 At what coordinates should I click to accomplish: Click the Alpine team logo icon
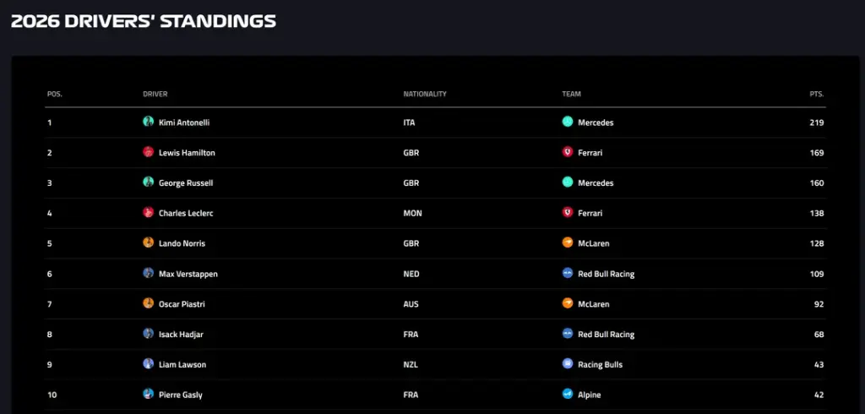coord(568,394)
